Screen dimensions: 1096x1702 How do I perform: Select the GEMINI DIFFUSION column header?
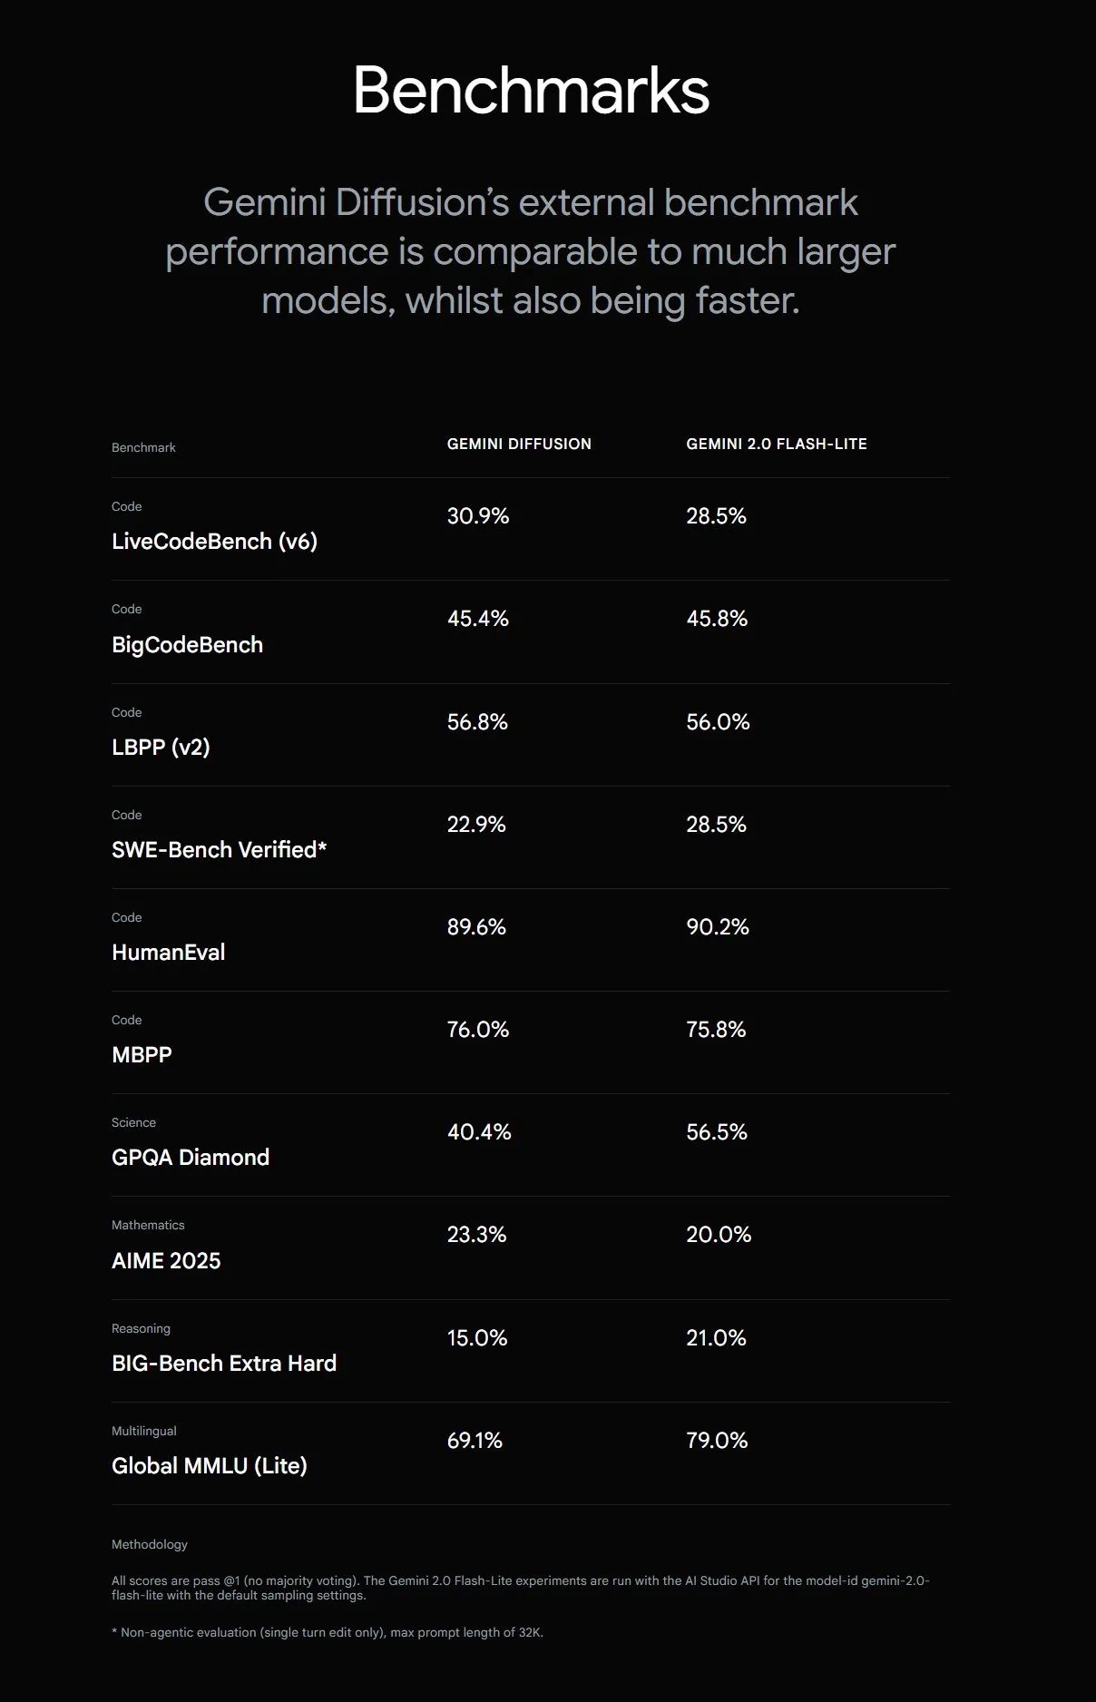pyautogui.click(x=519, y=444)
